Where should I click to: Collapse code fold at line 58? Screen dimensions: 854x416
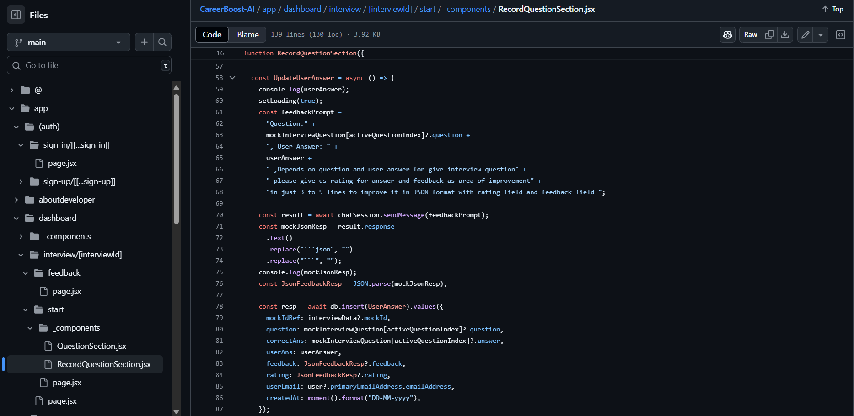232,78
